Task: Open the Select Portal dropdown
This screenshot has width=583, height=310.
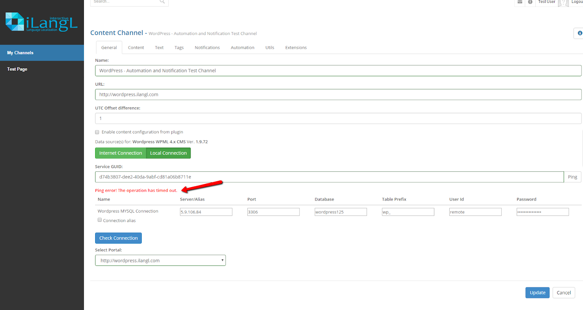Action: click(x=160, y=260)
